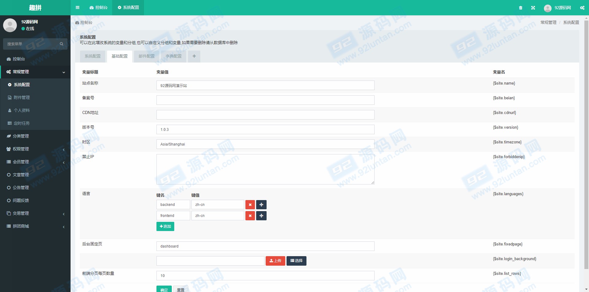Screen dimensions: 589x292
Task: Click the move handle for backend row
Action: (261, 205)
